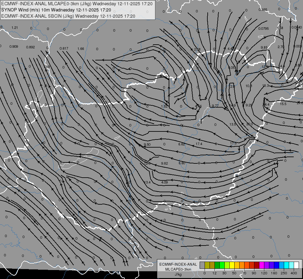Click the map value 14.9
Viewport: 303px width, 279px height.
232,105
